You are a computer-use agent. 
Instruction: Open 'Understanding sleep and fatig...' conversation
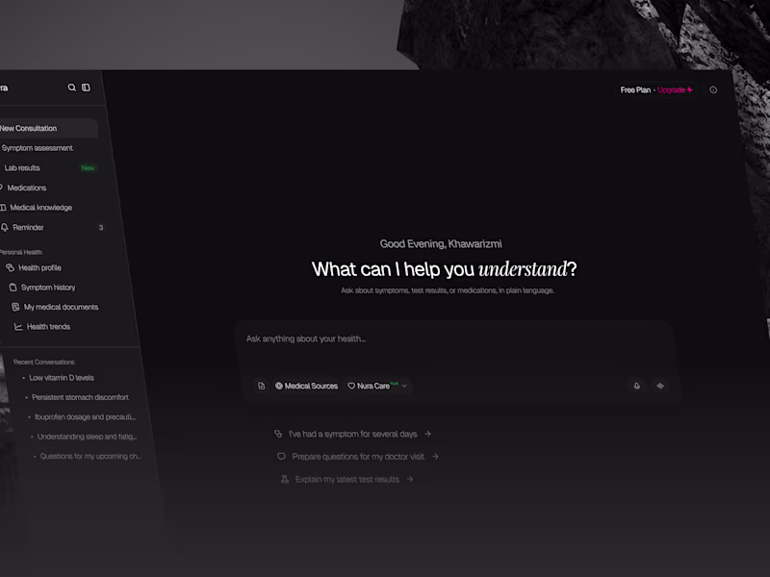coord(87,437)
